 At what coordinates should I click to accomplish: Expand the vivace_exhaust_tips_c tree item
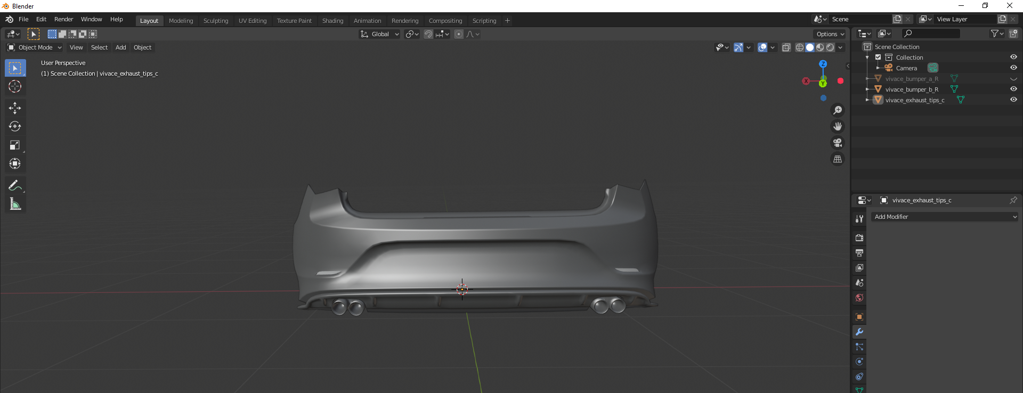tap(867, 100)
